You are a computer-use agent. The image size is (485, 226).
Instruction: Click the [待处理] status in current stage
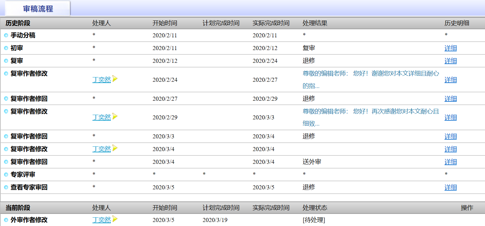click(313, 220)
